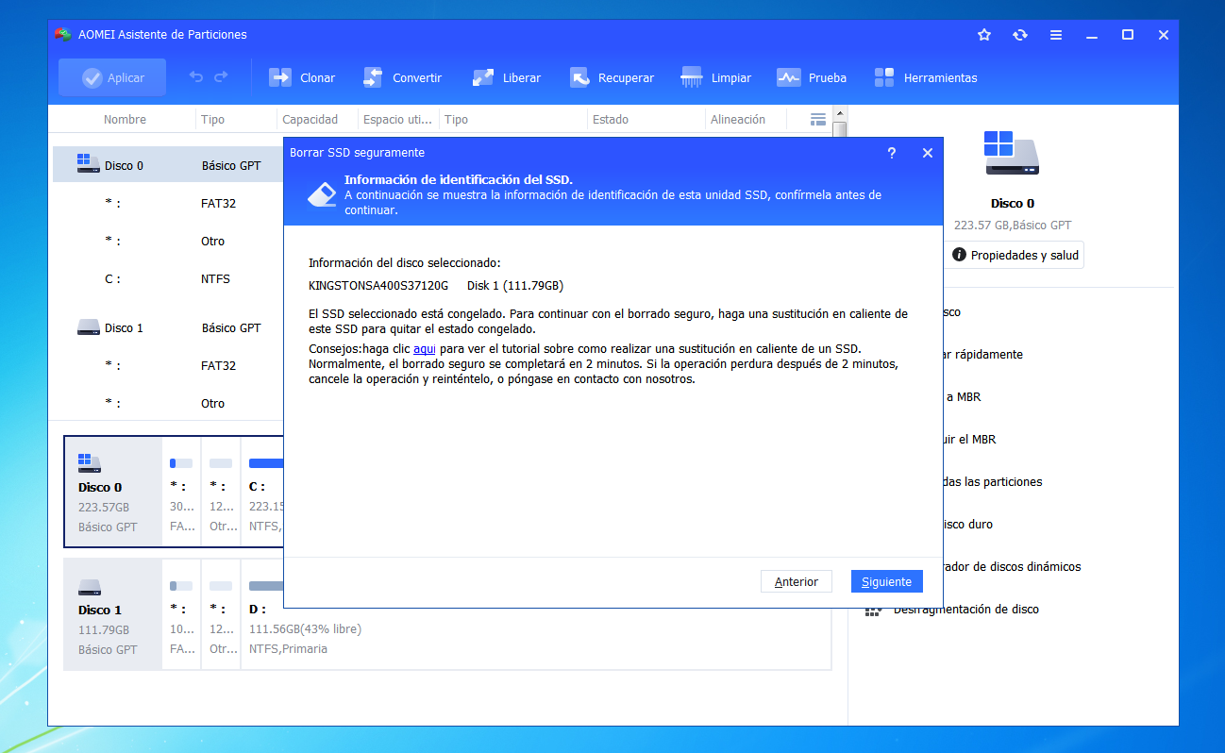This screenshot has width=1225, height=753.
Task: Select the Limpiar tool
Action: point(715,77)
